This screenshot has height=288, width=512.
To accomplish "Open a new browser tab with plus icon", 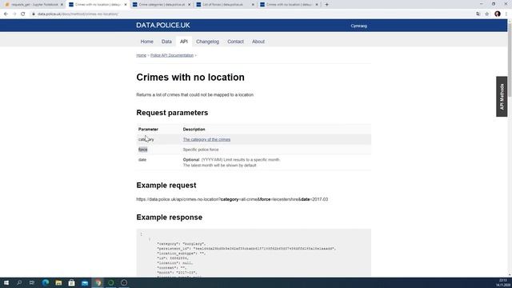I will click(x=326, y=5).
